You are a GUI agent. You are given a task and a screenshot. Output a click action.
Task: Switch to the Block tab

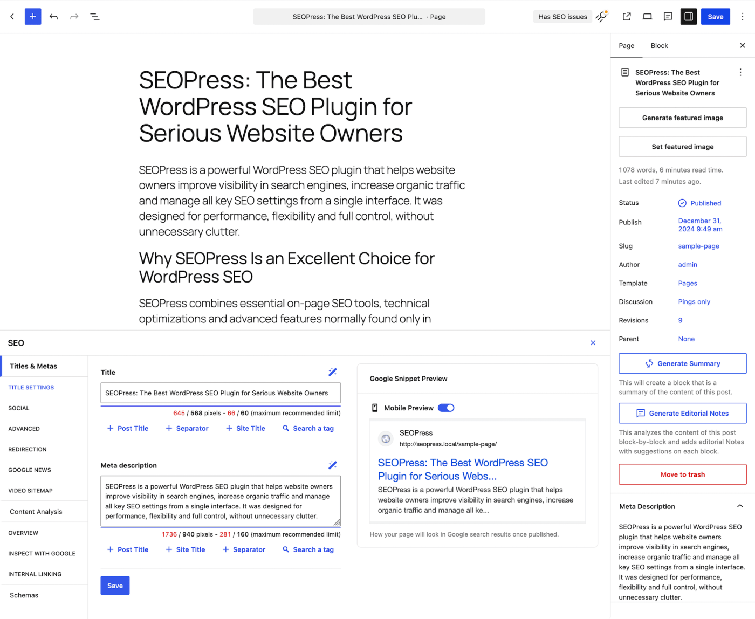tap(659, 46)
